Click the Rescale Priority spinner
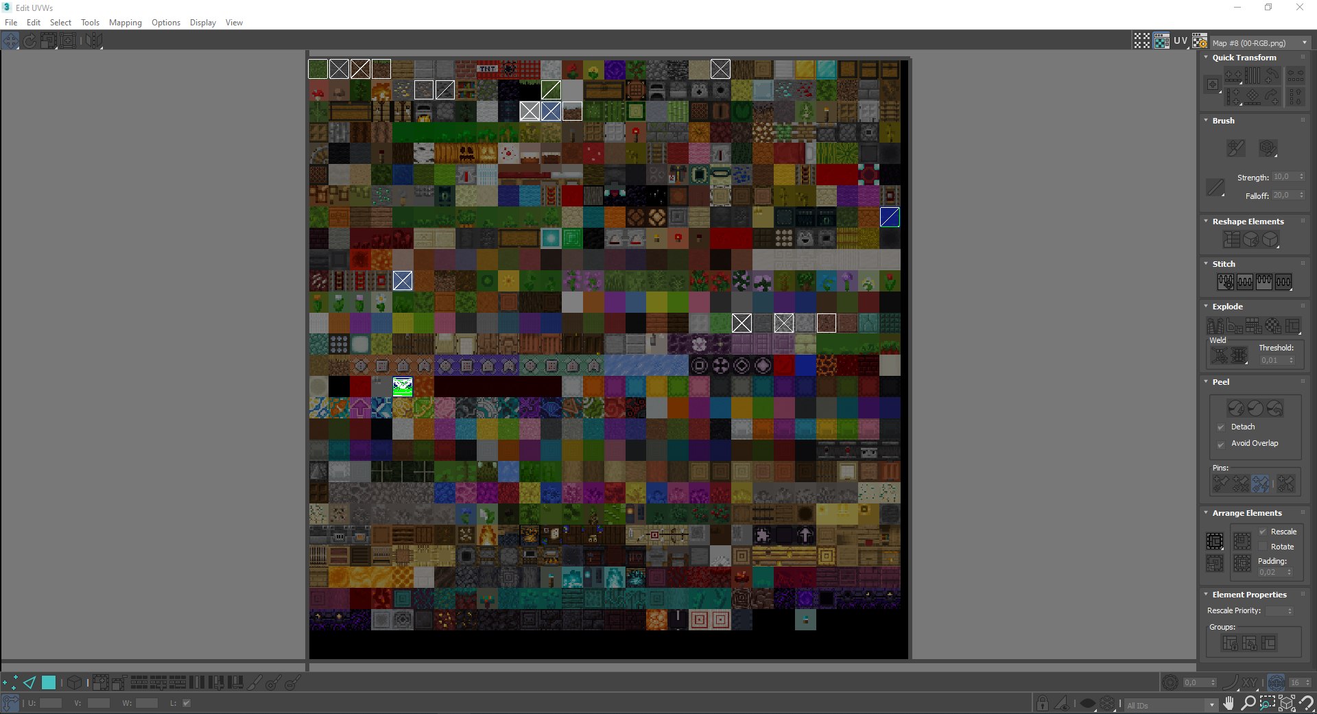This screenshot has width=1317, height=714. pos(1279,610)
